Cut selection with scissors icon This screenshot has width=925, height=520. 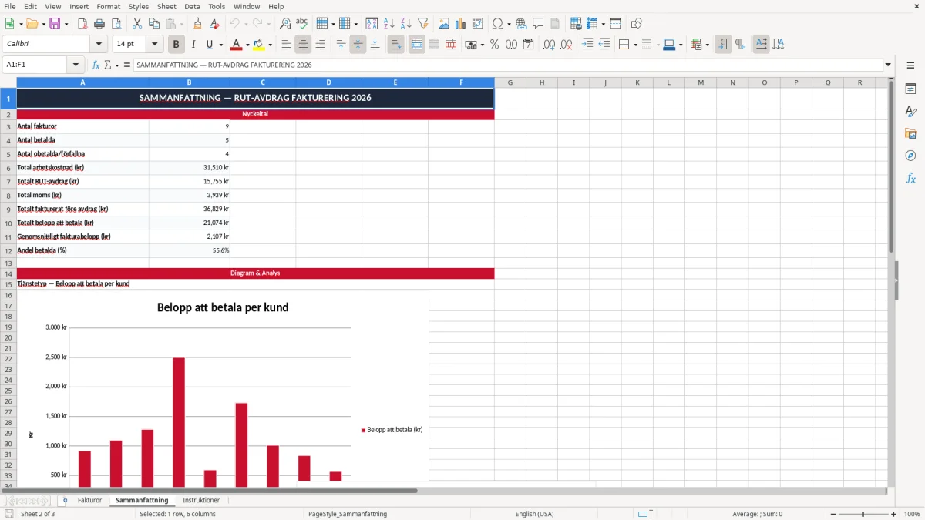137,24
